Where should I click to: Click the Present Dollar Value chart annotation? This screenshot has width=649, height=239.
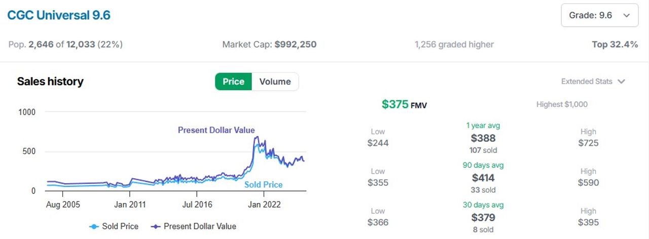(217, 130)
